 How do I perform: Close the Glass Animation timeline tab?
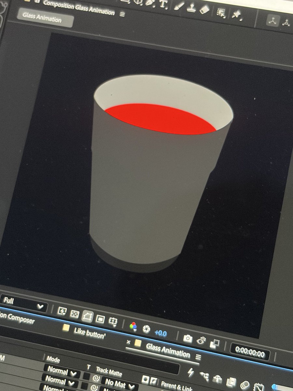click(x=128, y=342)
